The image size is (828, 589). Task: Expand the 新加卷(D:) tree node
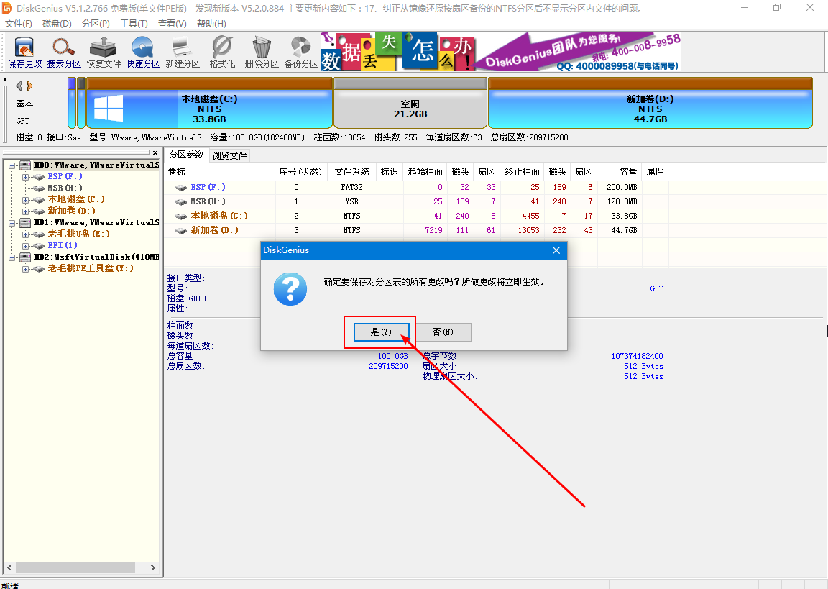tap(25, 211)
